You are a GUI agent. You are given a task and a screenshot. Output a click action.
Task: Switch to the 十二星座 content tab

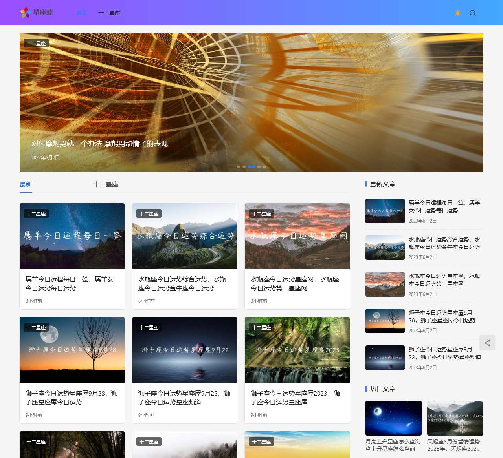coord(106,184)
